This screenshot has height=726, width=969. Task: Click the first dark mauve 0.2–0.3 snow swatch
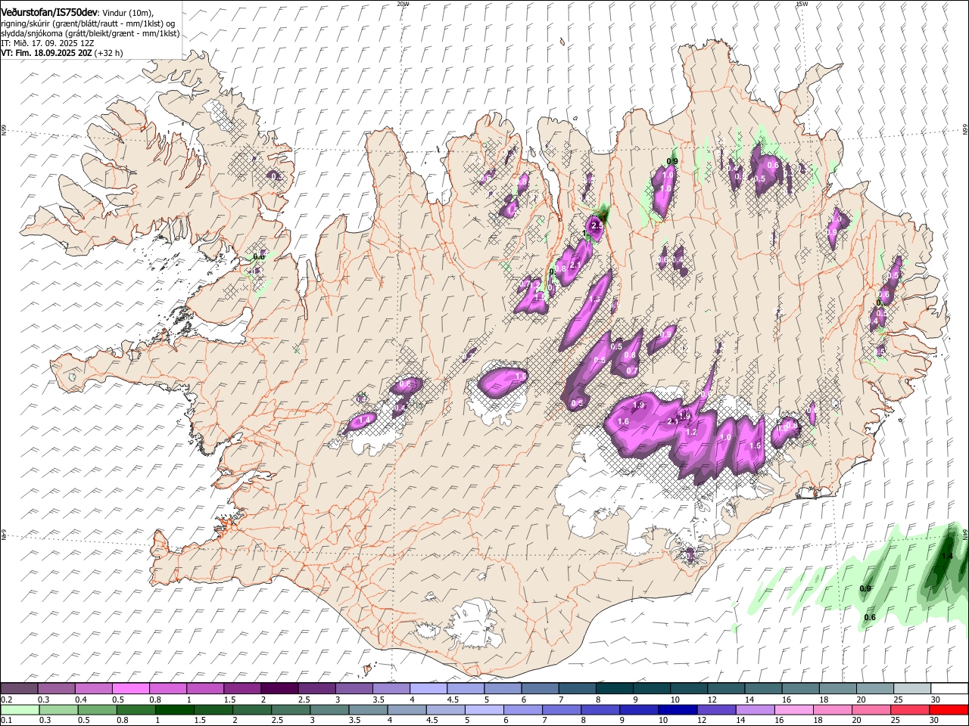tap(19, 689)
